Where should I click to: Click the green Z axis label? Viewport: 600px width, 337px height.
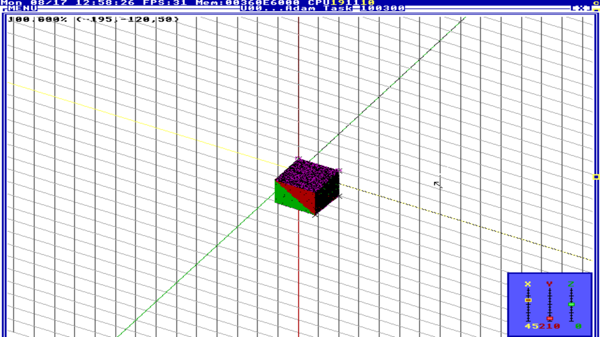click(x=571, y=284)
